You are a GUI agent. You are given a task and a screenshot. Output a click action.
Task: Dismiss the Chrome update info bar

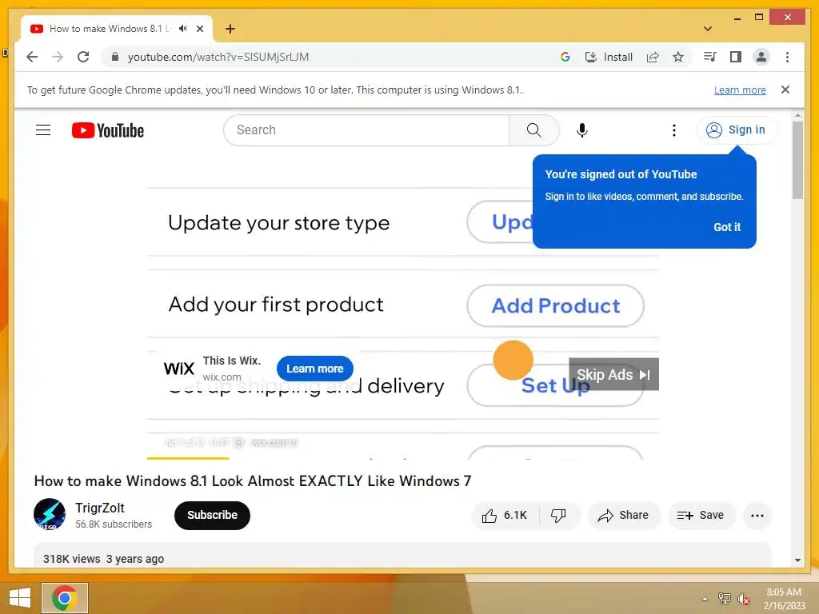click(x=785, y=90)
